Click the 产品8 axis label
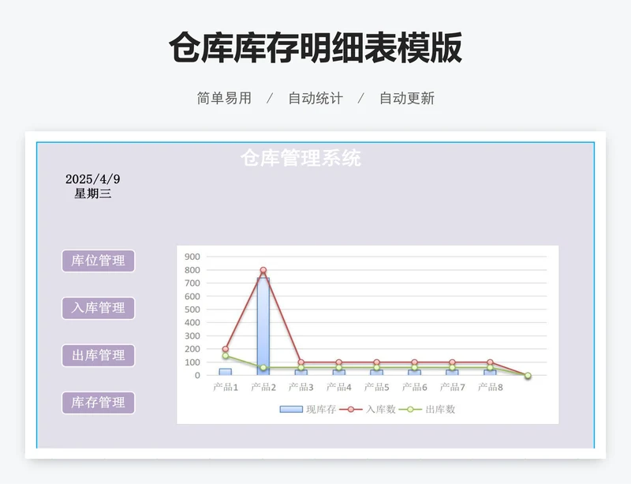The height and width of the screenshot is (484, 631). click(x=490, y=388)
